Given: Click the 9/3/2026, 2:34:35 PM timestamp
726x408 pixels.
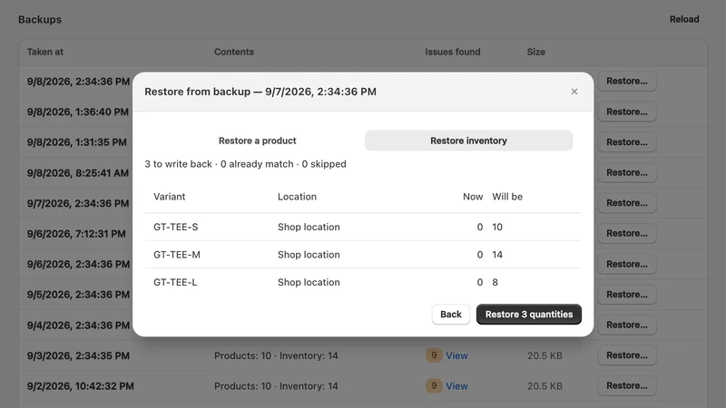Looking at the screenshot, I should [78, 355].
